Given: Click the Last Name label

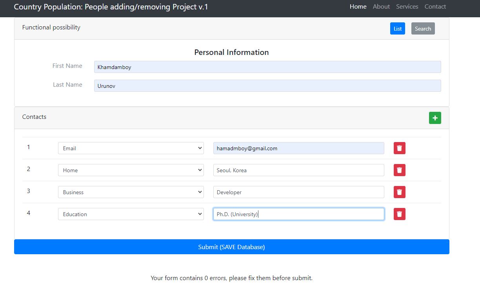Looking at the screenshot, I should [68, 85].
